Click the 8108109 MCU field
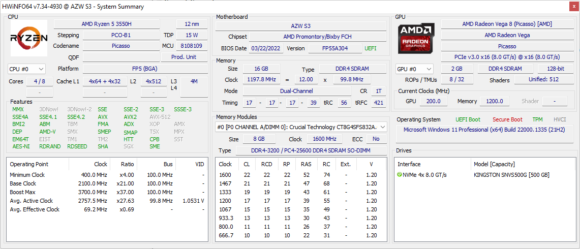Image resolution: width=580 pixels, height=249 pixels. (192, 46)
